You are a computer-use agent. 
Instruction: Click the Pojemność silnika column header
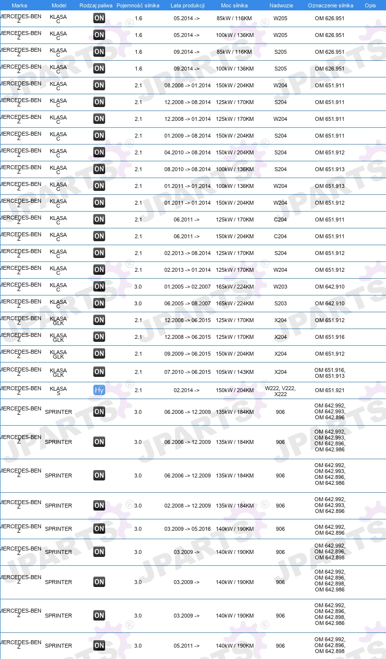[x=138, y=5]
